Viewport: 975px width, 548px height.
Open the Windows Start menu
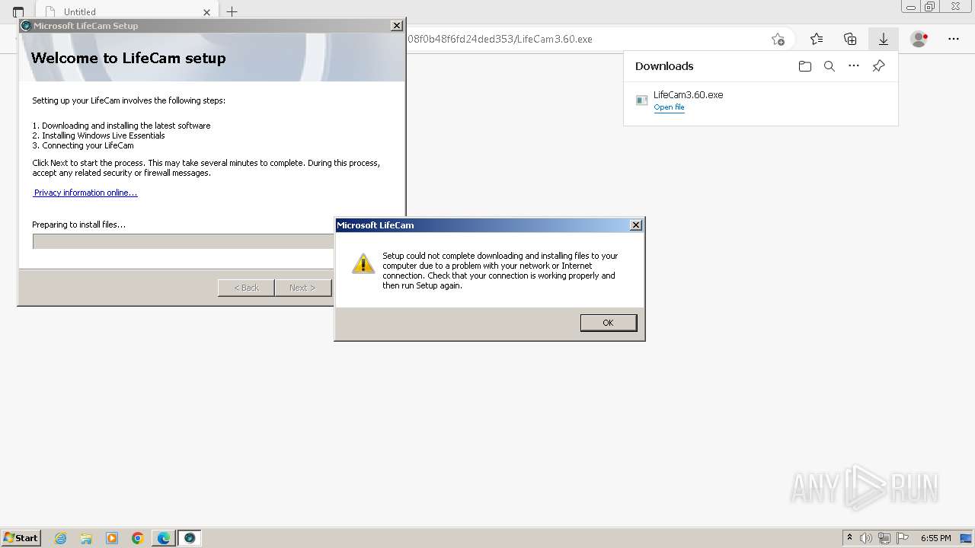21,538
